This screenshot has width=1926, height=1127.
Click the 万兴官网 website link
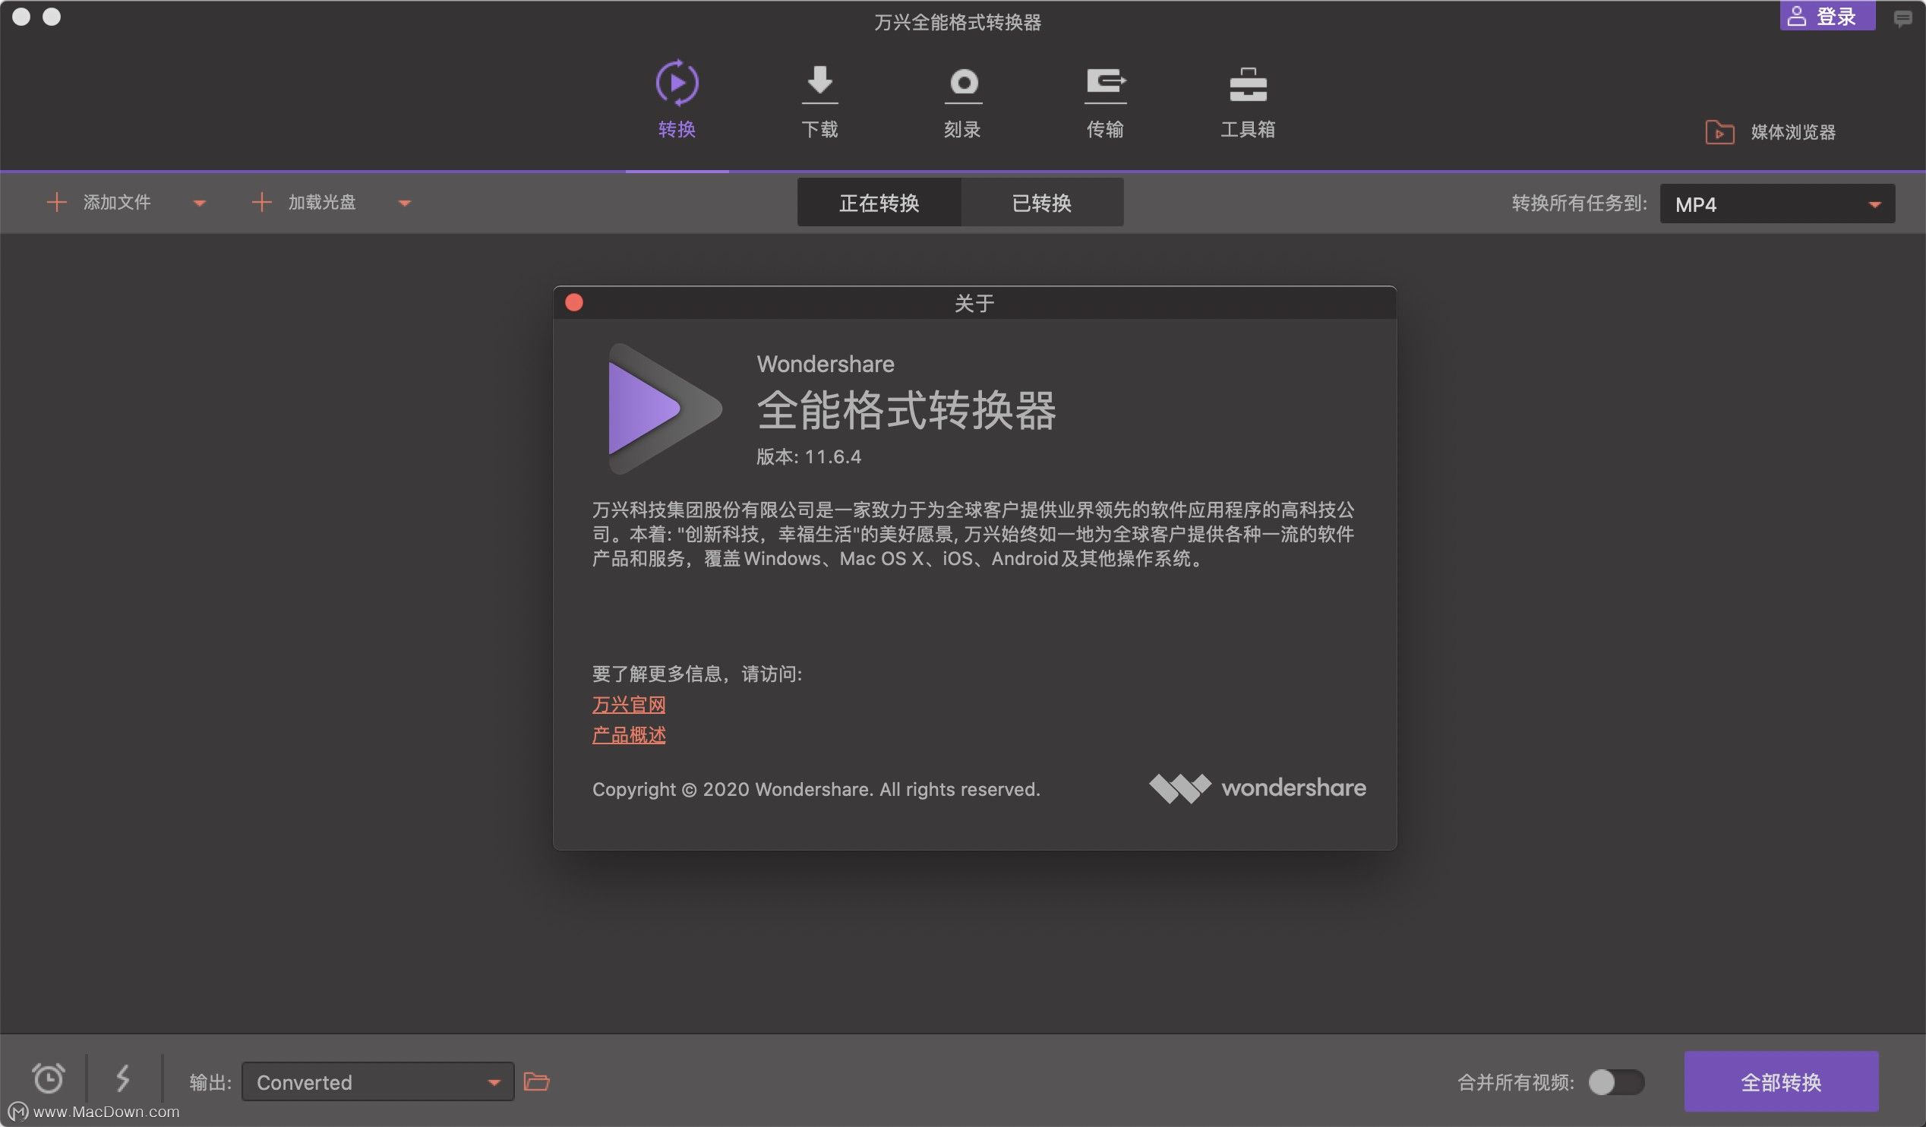point(627,703)
